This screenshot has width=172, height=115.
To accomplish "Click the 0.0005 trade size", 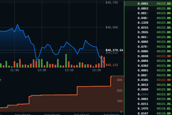I will [143, 51].
